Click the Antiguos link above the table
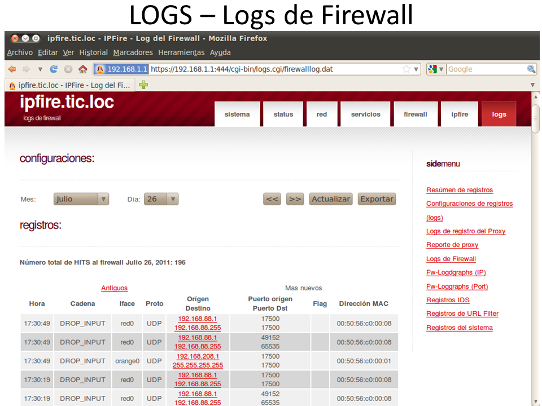 point(114,288)
